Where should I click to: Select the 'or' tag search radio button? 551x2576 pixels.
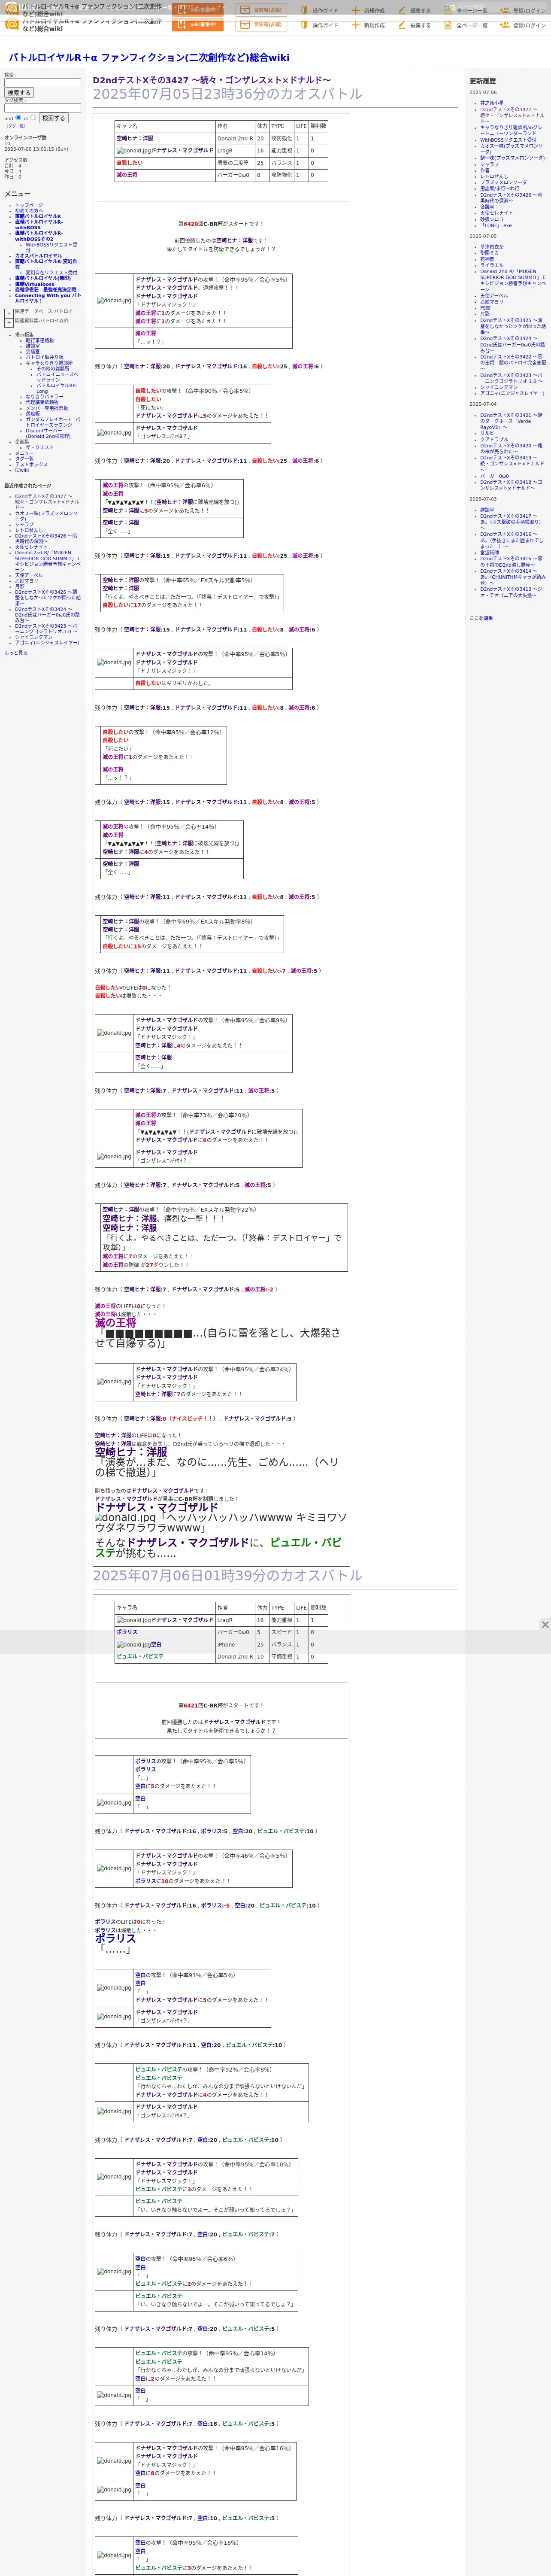click(x=33, y=117)
